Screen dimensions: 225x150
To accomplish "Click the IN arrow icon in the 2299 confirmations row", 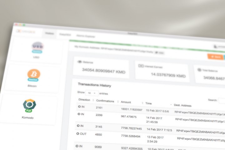I will [x=79, y=114].
